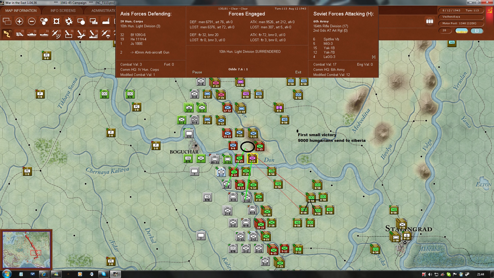Click the 2nd Gds AT Art Rgt entry

[330, 31]
